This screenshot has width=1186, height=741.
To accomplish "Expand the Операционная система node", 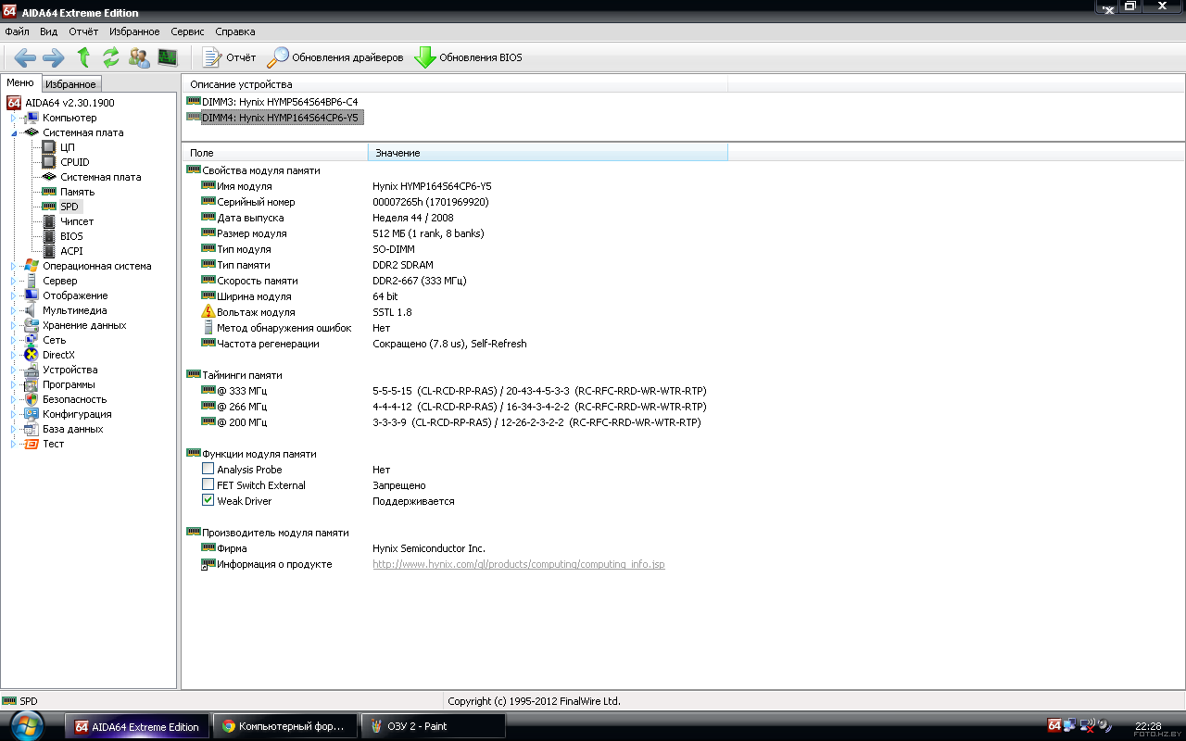I will [14, 266].
